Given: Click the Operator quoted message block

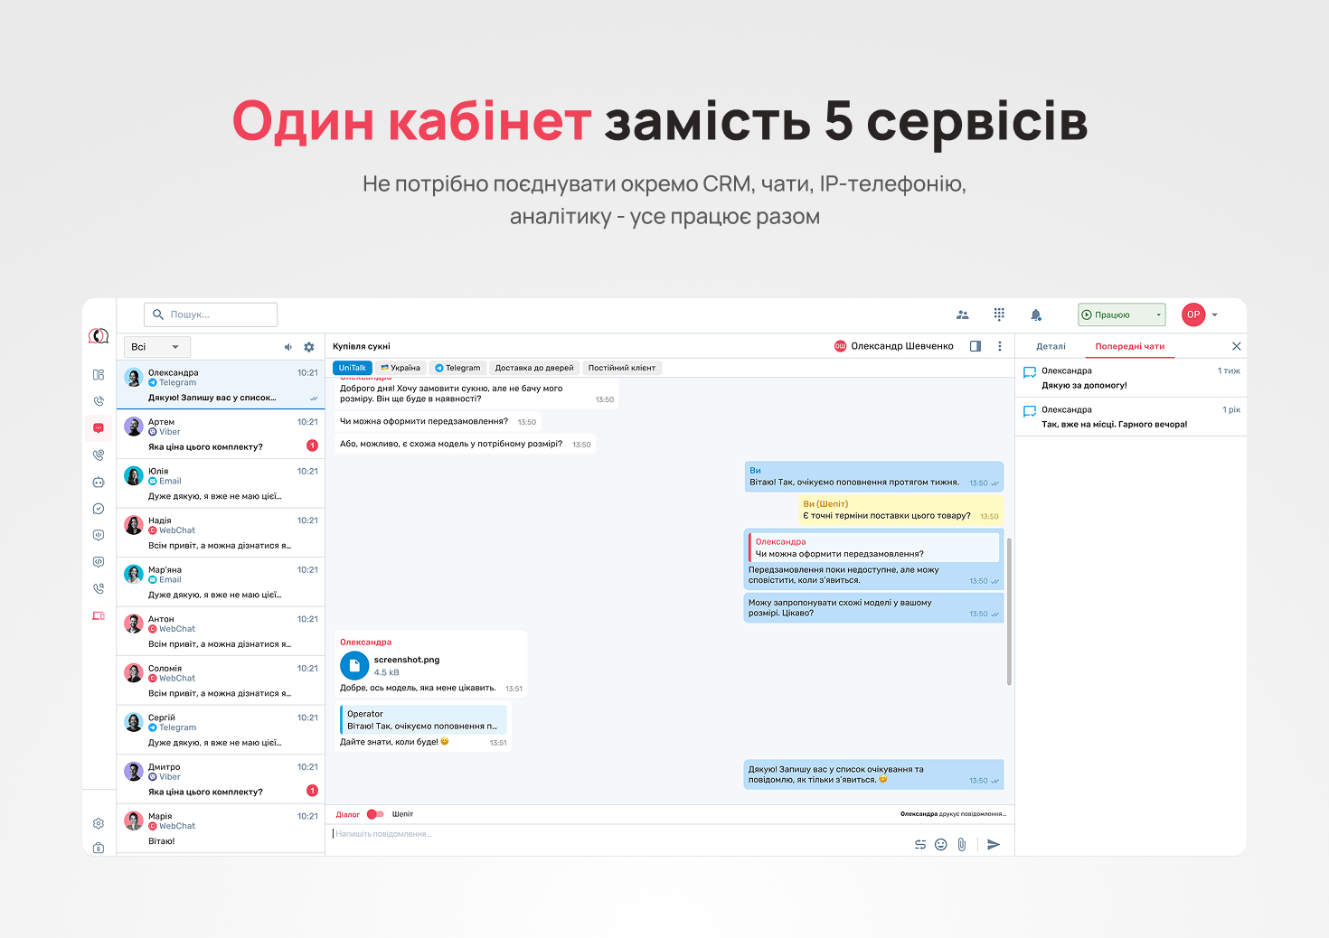Looking at the screenshot, I should (x=423, y=720).
